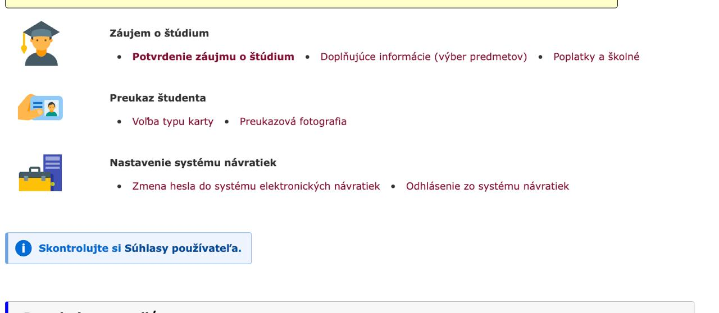This screenshot has width=719, height=313.
Task: Click the briefcase and server icon
Action: (40, 173)
